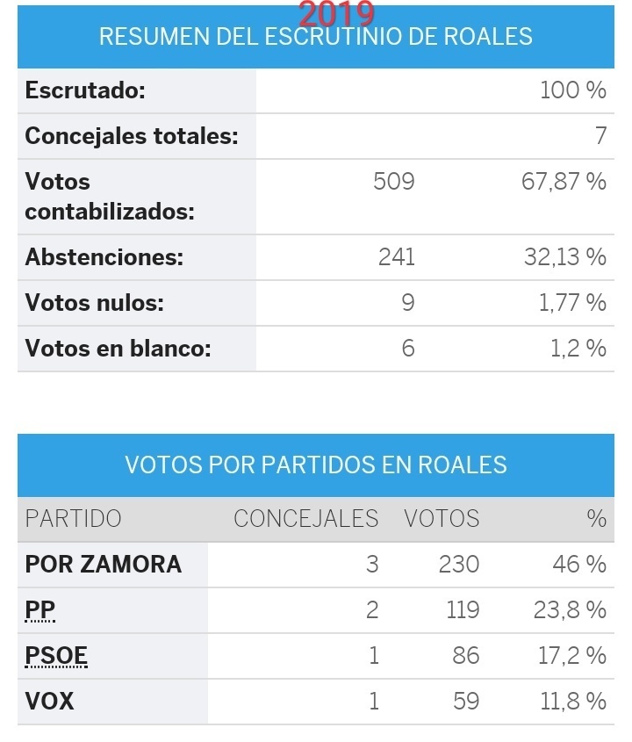The height and width of the screenshot is (742, 632).
Task: Click the Votos en blanco label
Action: (x=118, y=349)
